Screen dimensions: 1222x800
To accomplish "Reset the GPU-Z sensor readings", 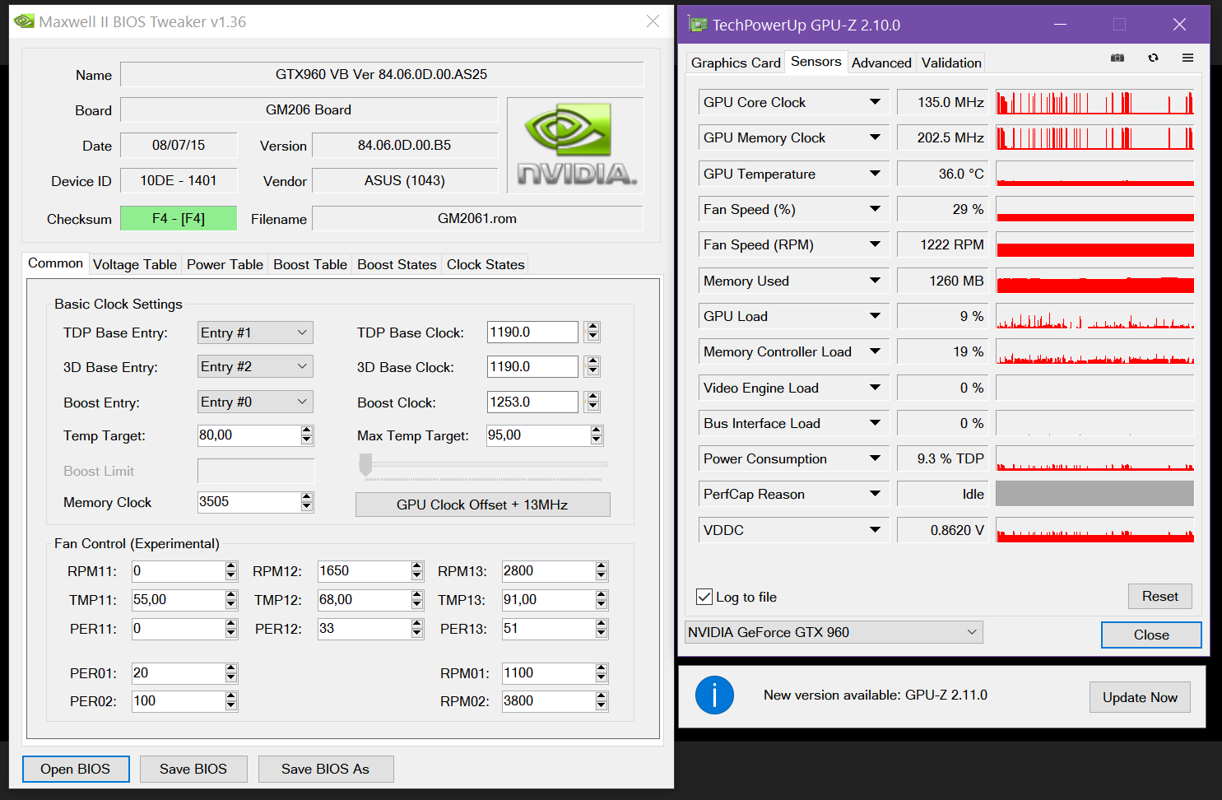I will (1160, 597).
